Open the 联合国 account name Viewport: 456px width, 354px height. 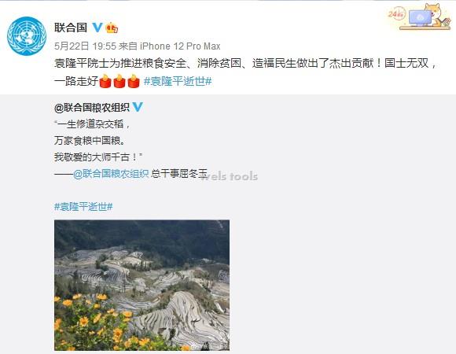(71, 28)
